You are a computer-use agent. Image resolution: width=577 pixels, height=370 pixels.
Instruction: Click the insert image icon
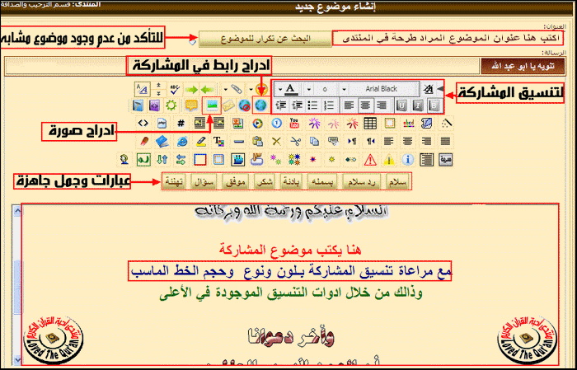209,105
